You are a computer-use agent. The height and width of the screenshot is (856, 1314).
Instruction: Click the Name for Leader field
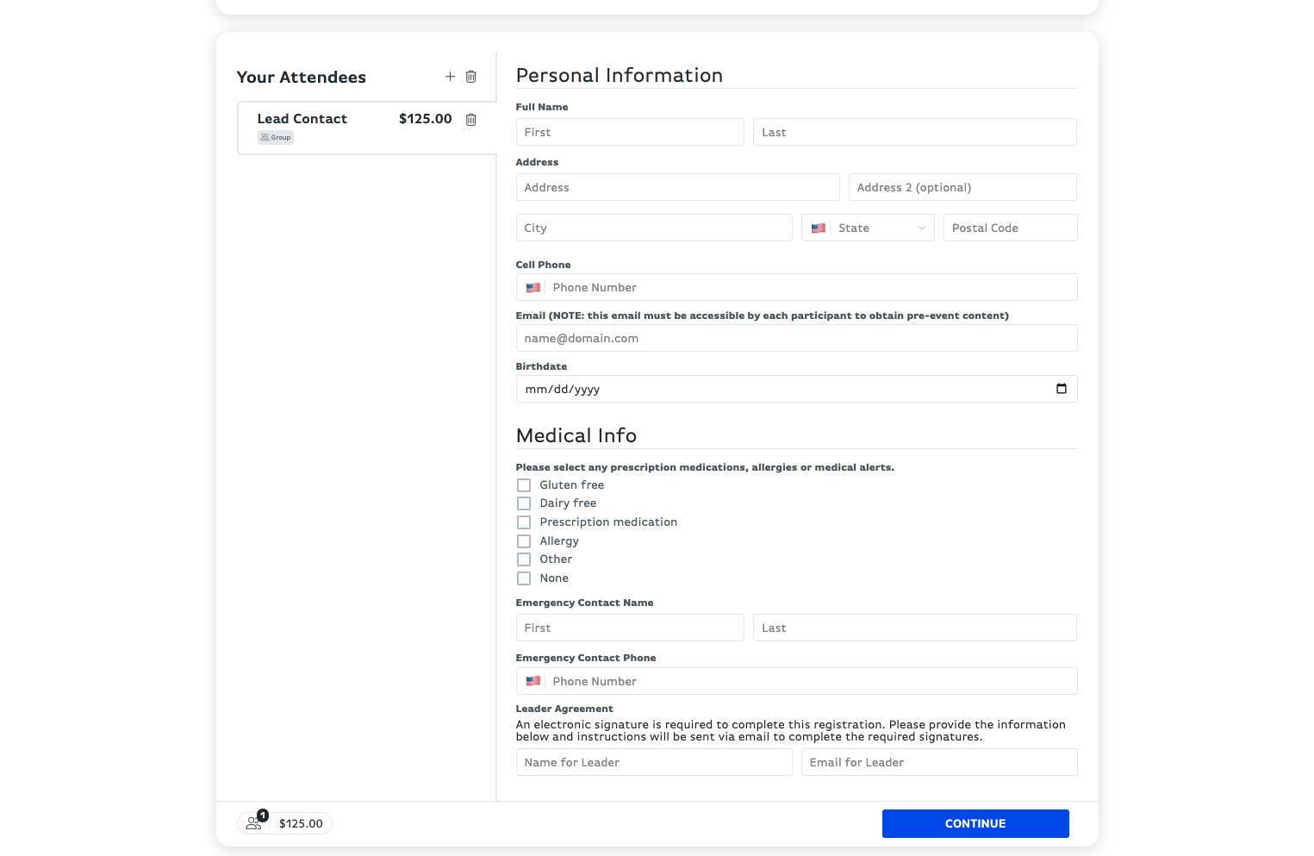tap(654, 762)
